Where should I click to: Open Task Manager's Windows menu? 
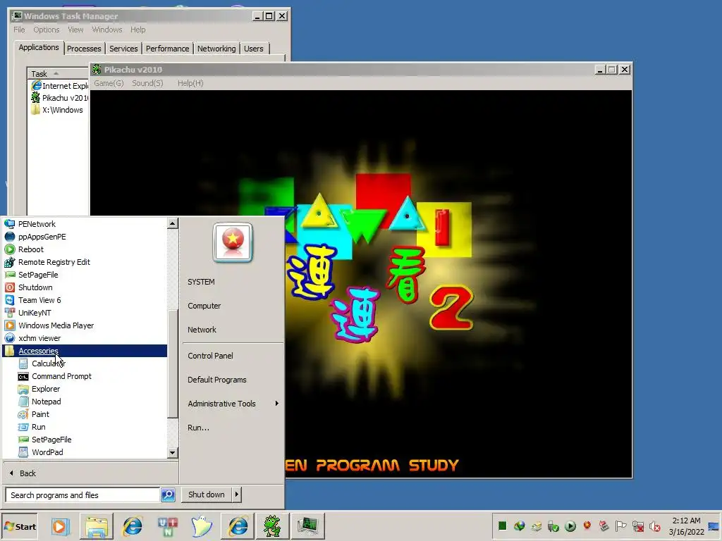(107, 30)
